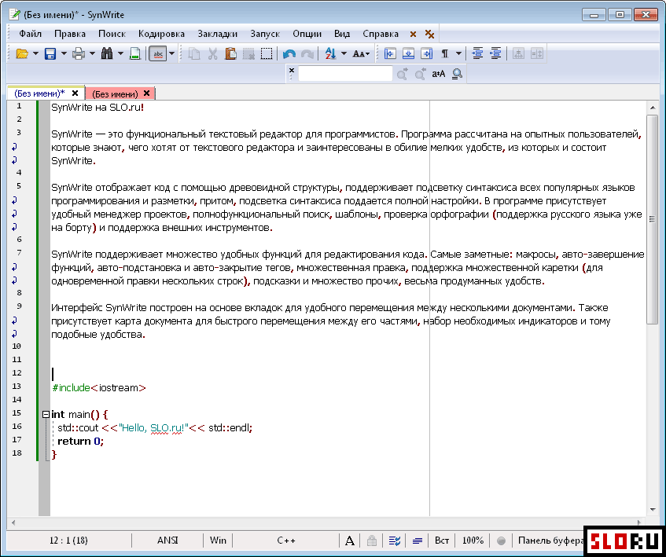Expand the Open file dropdown arrow
This screenshot has width=666, height=557.
coord(35,54)
